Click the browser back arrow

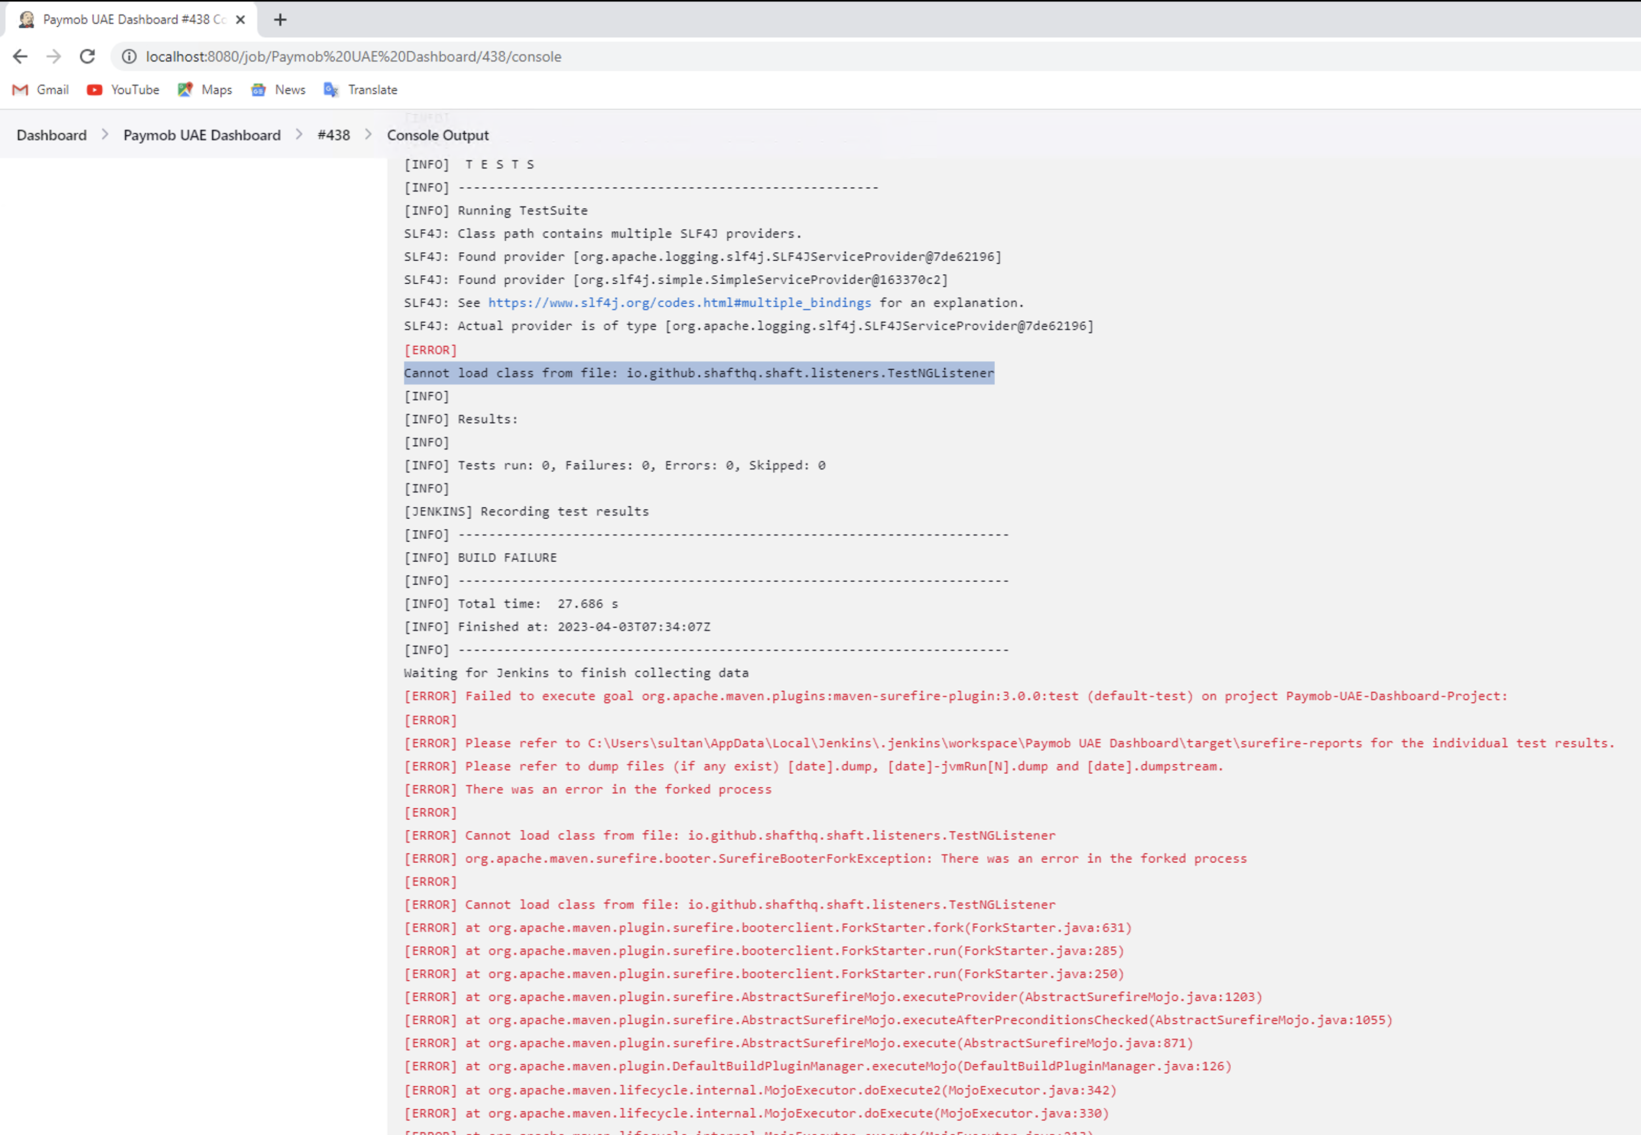tap(20, 56)
